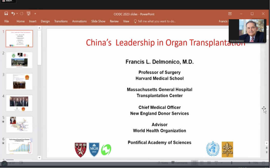
Task: Expand the Customize Quick Access Toolbar arrow
Action: [35, 14]
